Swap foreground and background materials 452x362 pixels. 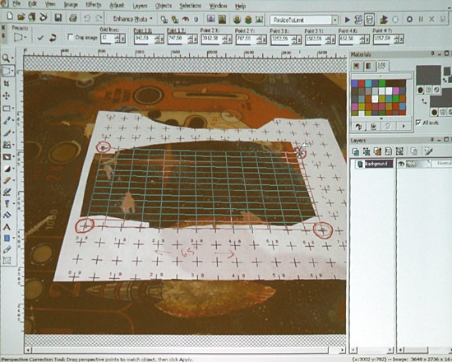point(424,102)
